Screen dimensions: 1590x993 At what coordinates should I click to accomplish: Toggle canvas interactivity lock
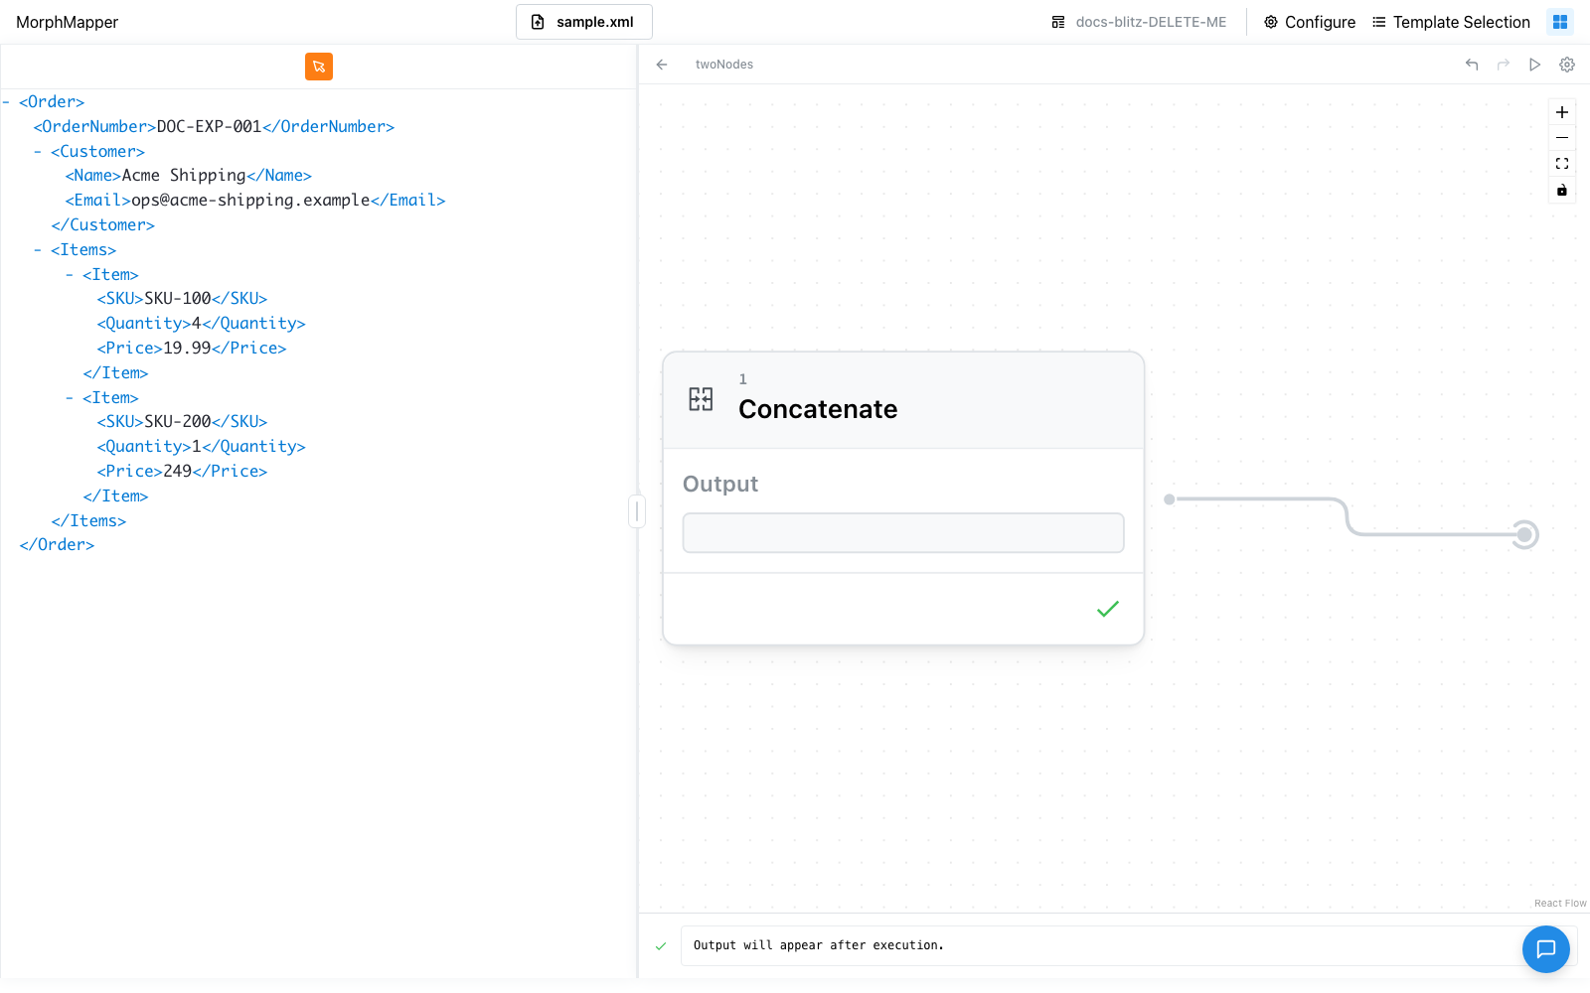[1562, 190]
